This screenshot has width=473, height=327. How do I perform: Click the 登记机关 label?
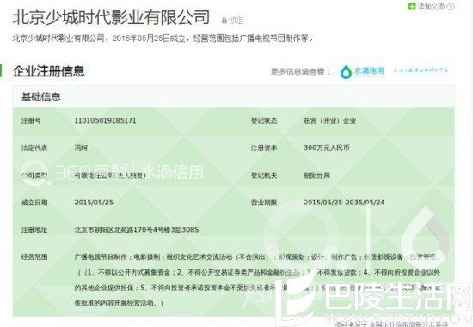click(264, 175)
